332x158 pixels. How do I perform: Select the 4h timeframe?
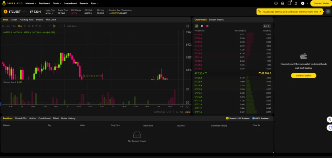click(x=29, y=26)
